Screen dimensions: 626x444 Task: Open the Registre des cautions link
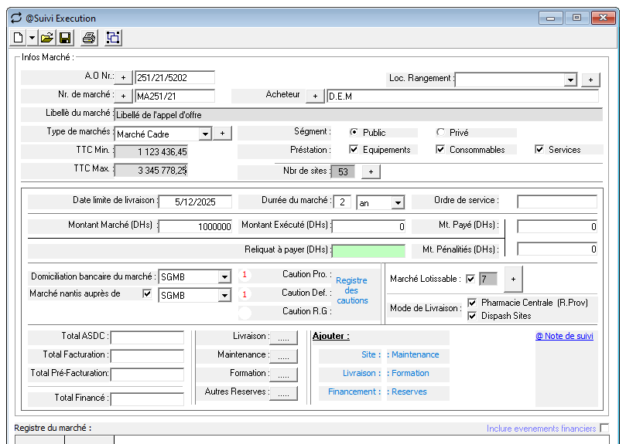tap(352, 290)
